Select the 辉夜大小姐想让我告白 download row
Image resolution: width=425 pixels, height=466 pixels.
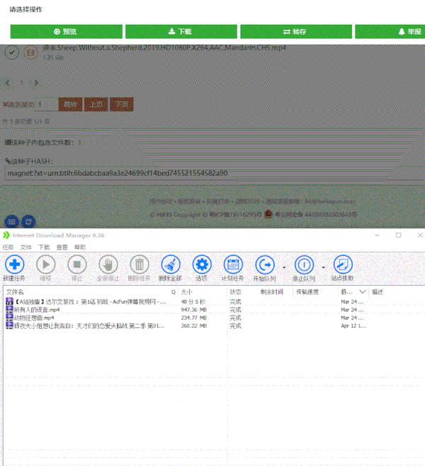coord(215,326)
